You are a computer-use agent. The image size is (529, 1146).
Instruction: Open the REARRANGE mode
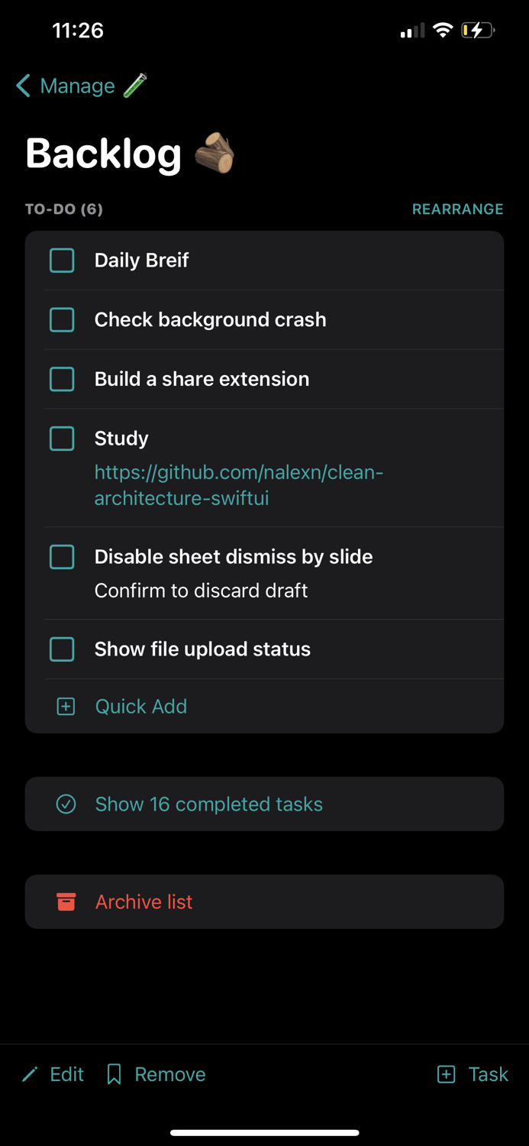pyautogui.click(x=457, y=209)
